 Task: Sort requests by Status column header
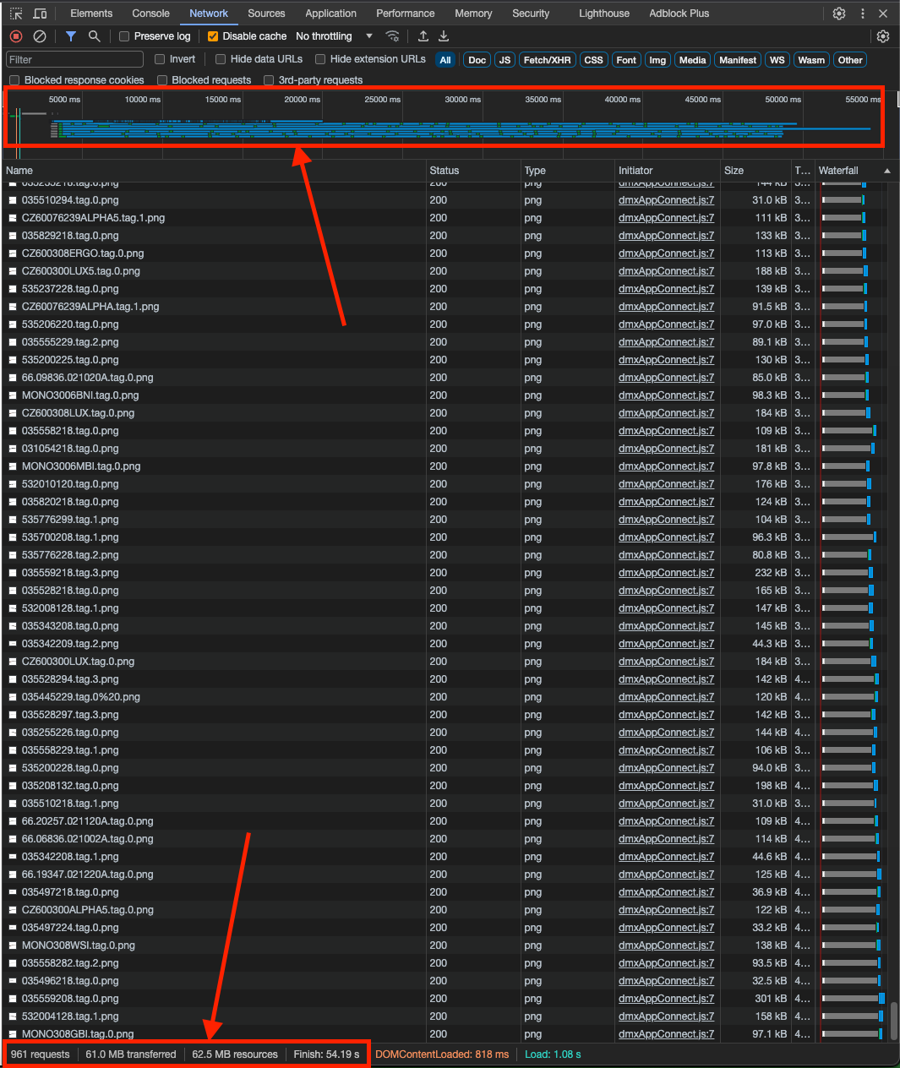473,171
